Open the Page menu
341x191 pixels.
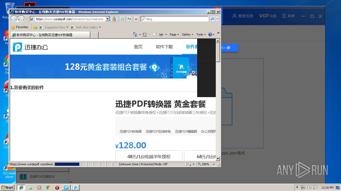pyautogui.click(x=174, y=34)
